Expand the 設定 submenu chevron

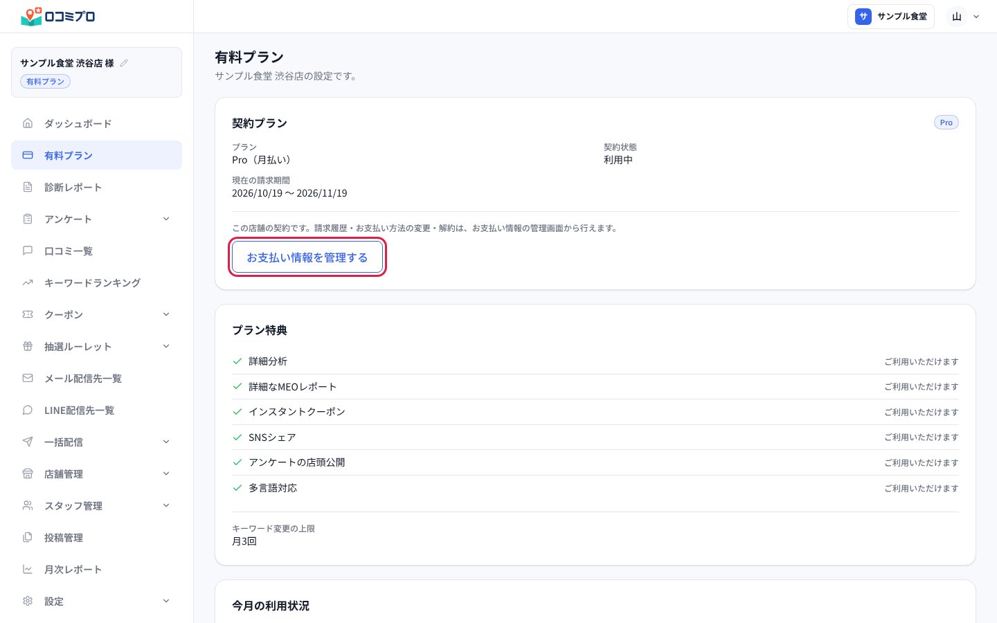166,601
